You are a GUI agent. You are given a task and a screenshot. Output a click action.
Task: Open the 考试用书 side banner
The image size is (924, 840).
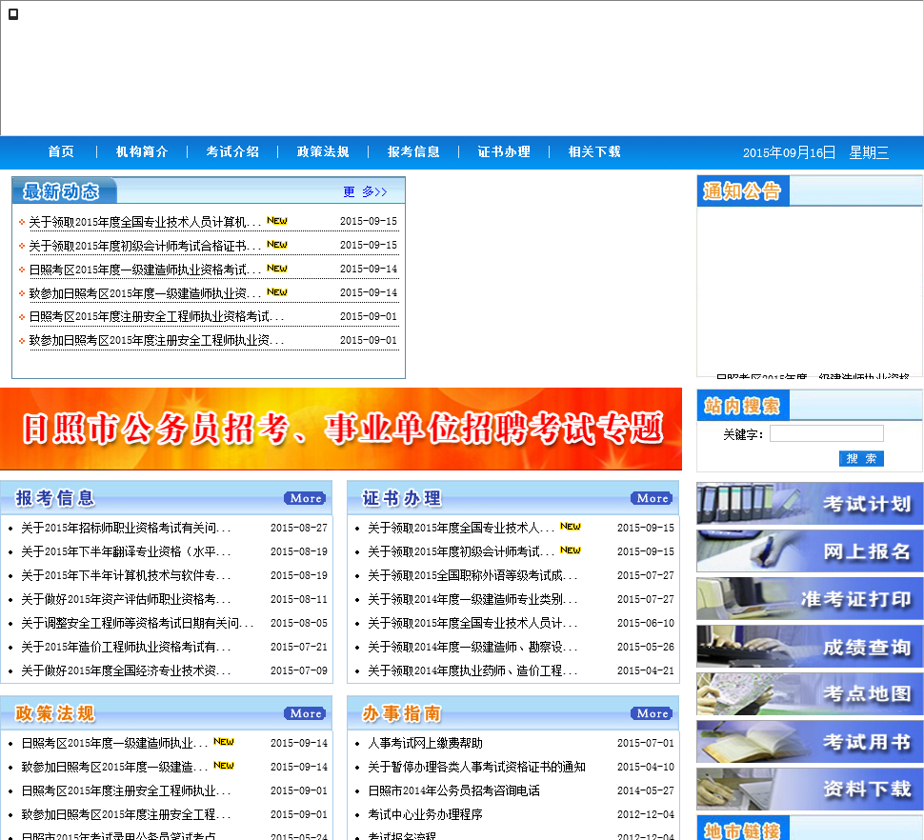[810, 742]
